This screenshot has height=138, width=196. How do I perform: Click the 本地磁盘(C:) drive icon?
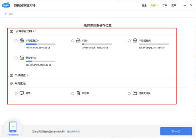(22, 41)
